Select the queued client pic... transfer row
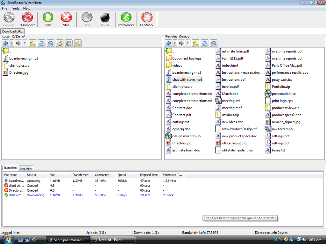The image size is (326, 244). point(94,186)
